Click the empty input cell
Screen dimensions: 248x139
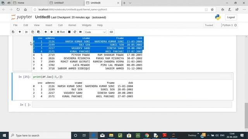pyautogui.click(x=132, y=105)
